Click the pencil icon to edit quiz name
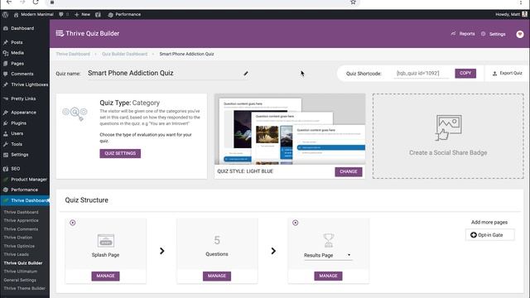The height and width of the screenshot is (298, 530). 246,74
